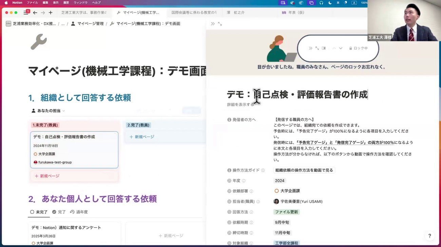Screen dimensions: 441x247
Task: Click the workspace logo in the breadcrumb
Action: click(8, 24)
